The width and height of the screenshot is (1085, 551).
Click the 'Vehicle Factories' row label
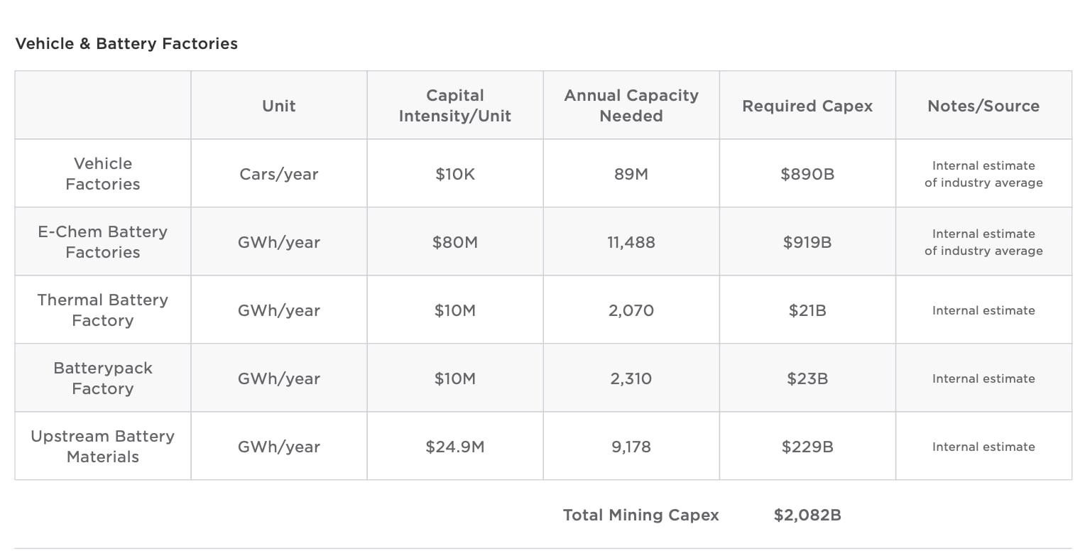[103, 174]
